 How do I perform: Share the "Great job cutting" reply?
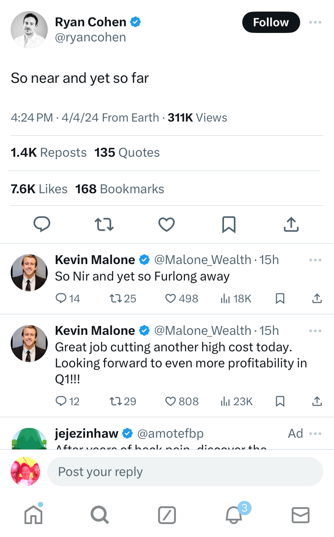point(317,402)
